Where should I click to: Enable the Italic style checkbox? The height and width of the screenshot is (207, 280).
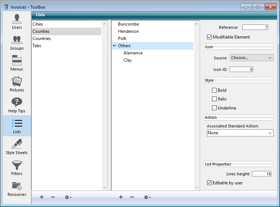[x=214, y=99]
